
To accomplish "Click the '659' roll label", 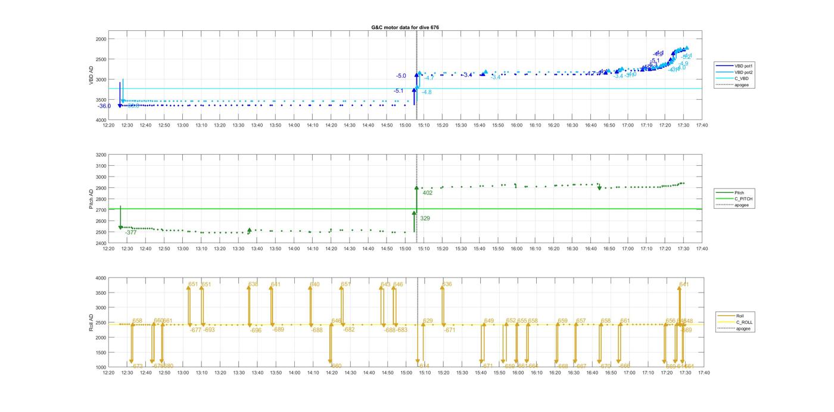I will 563,321.
